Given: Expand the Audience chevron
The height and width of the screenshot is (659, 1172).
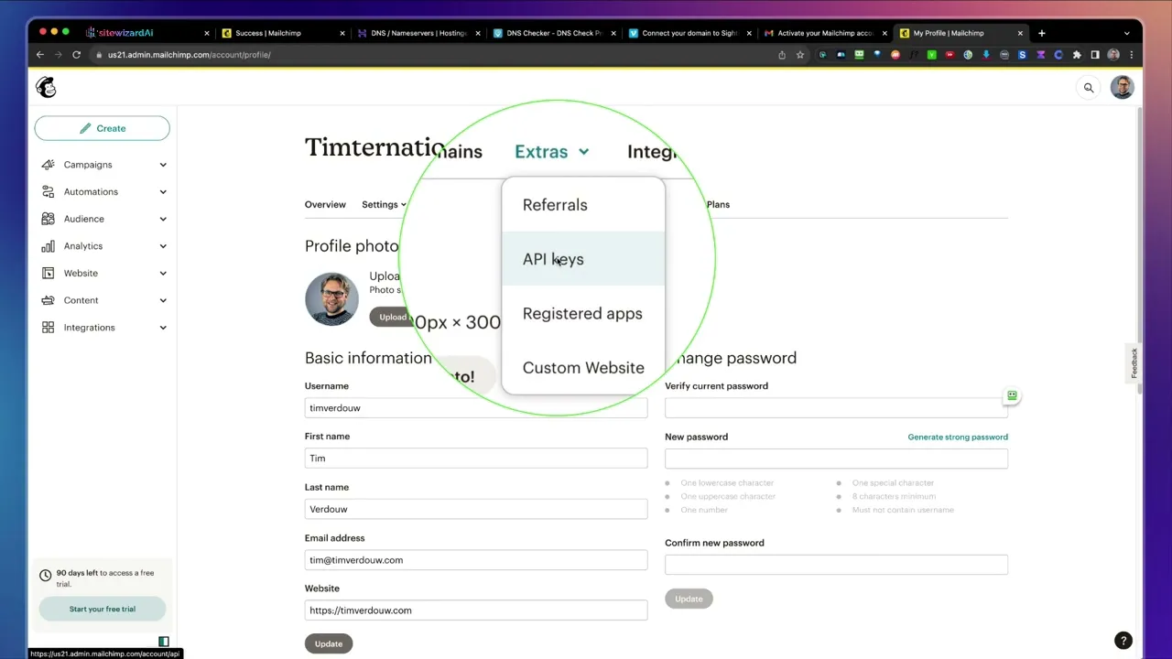Looking at the screenshot, I should (x=163, y=219).
